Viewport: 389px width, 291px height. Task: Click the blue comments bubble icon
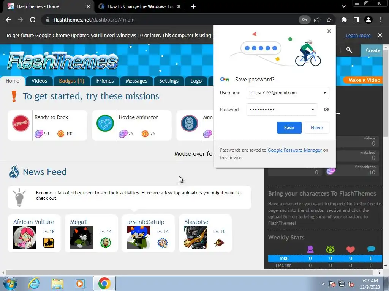(371, 249)
